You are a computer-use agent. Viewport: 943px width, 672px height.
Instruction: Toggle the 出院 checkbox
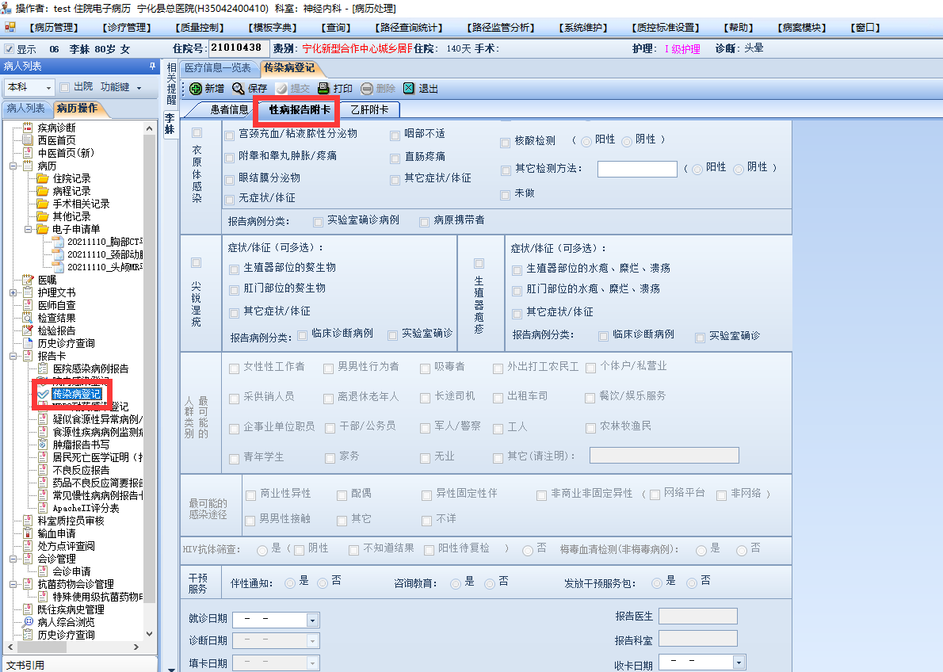click(x=65, y=87)
